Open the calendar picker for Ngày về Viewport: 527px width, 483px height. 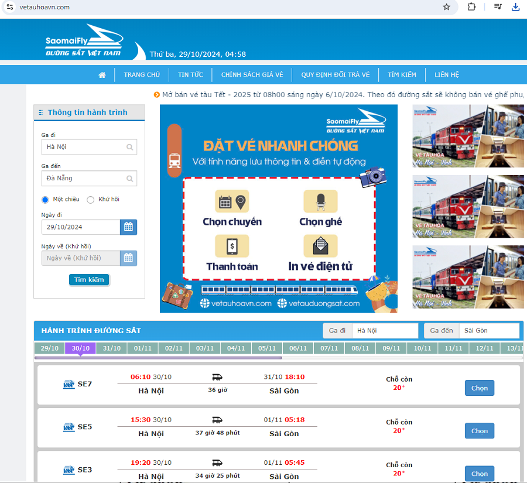click(128, 258)
